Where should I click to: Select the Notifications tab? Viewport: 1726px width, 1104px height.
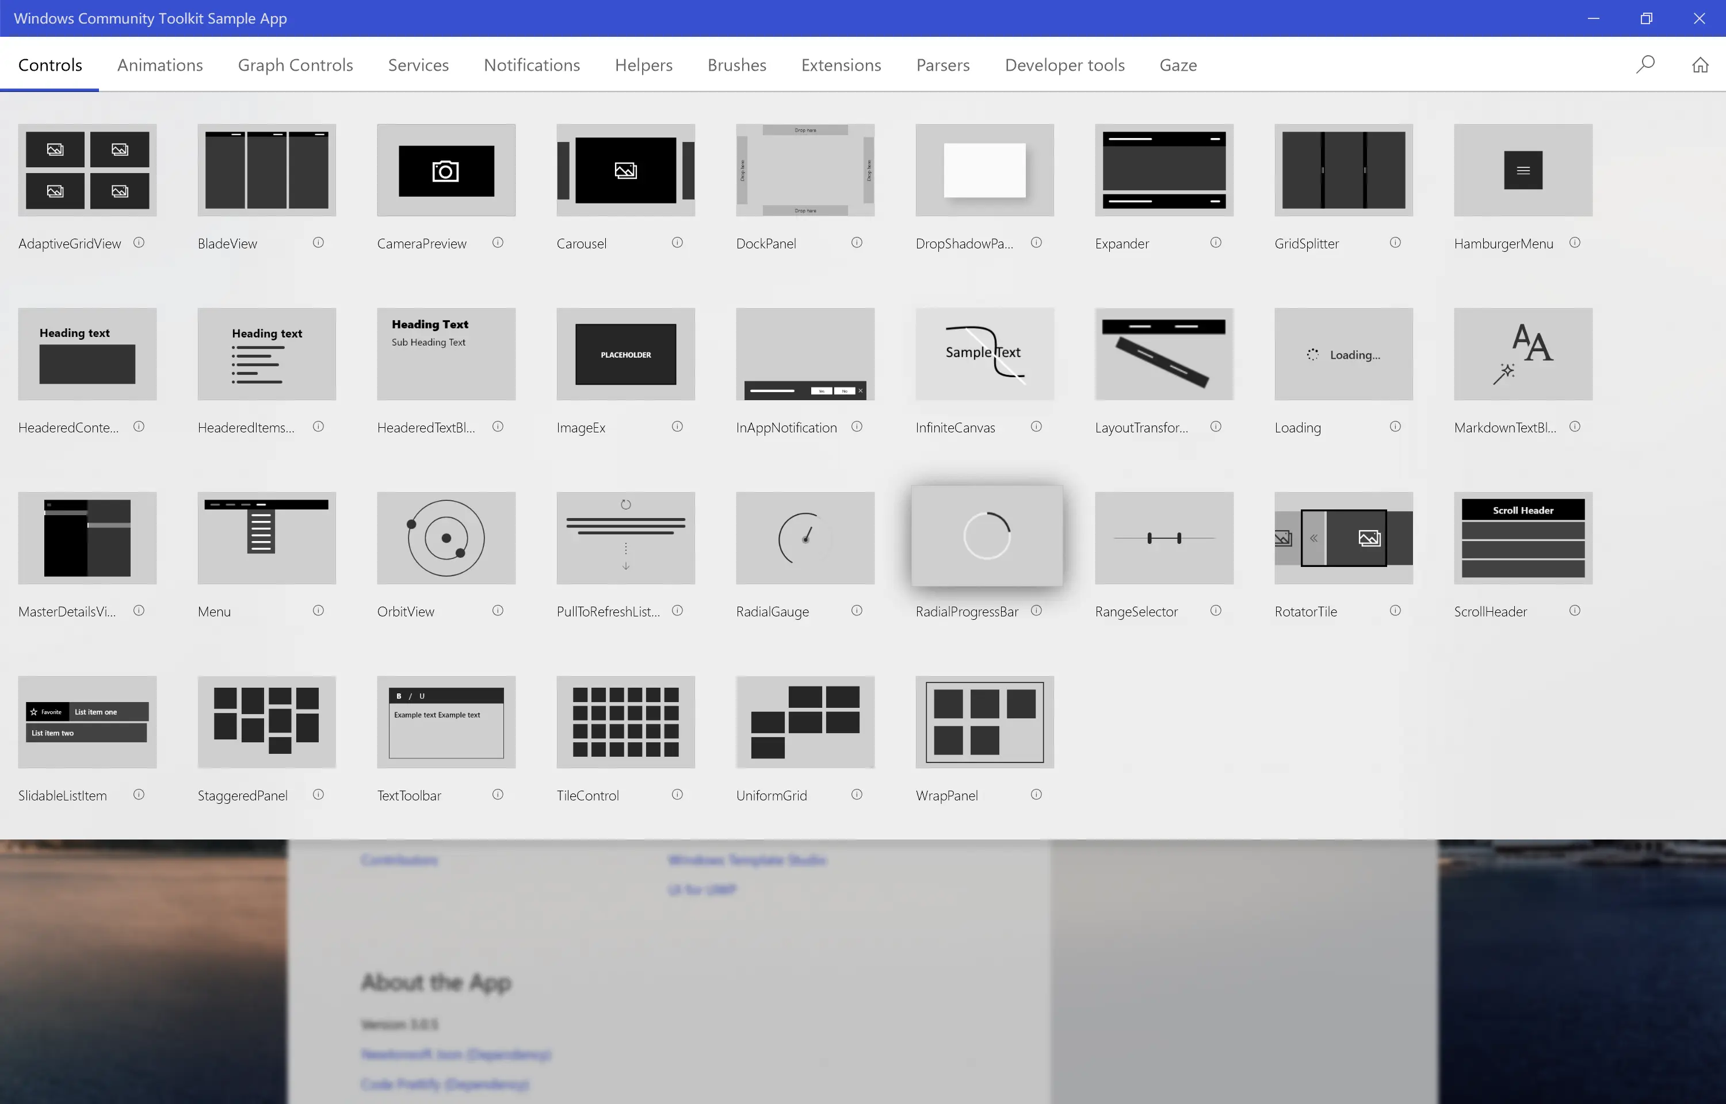coord(532,65)
